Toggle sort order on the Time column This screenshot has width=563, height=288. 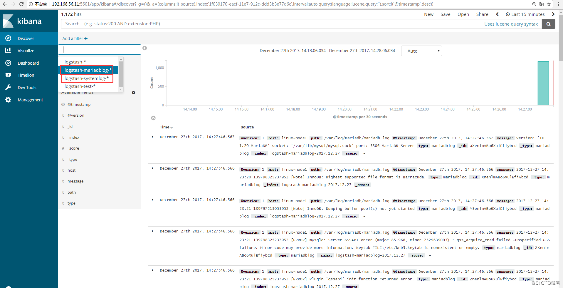click(166, 127)
